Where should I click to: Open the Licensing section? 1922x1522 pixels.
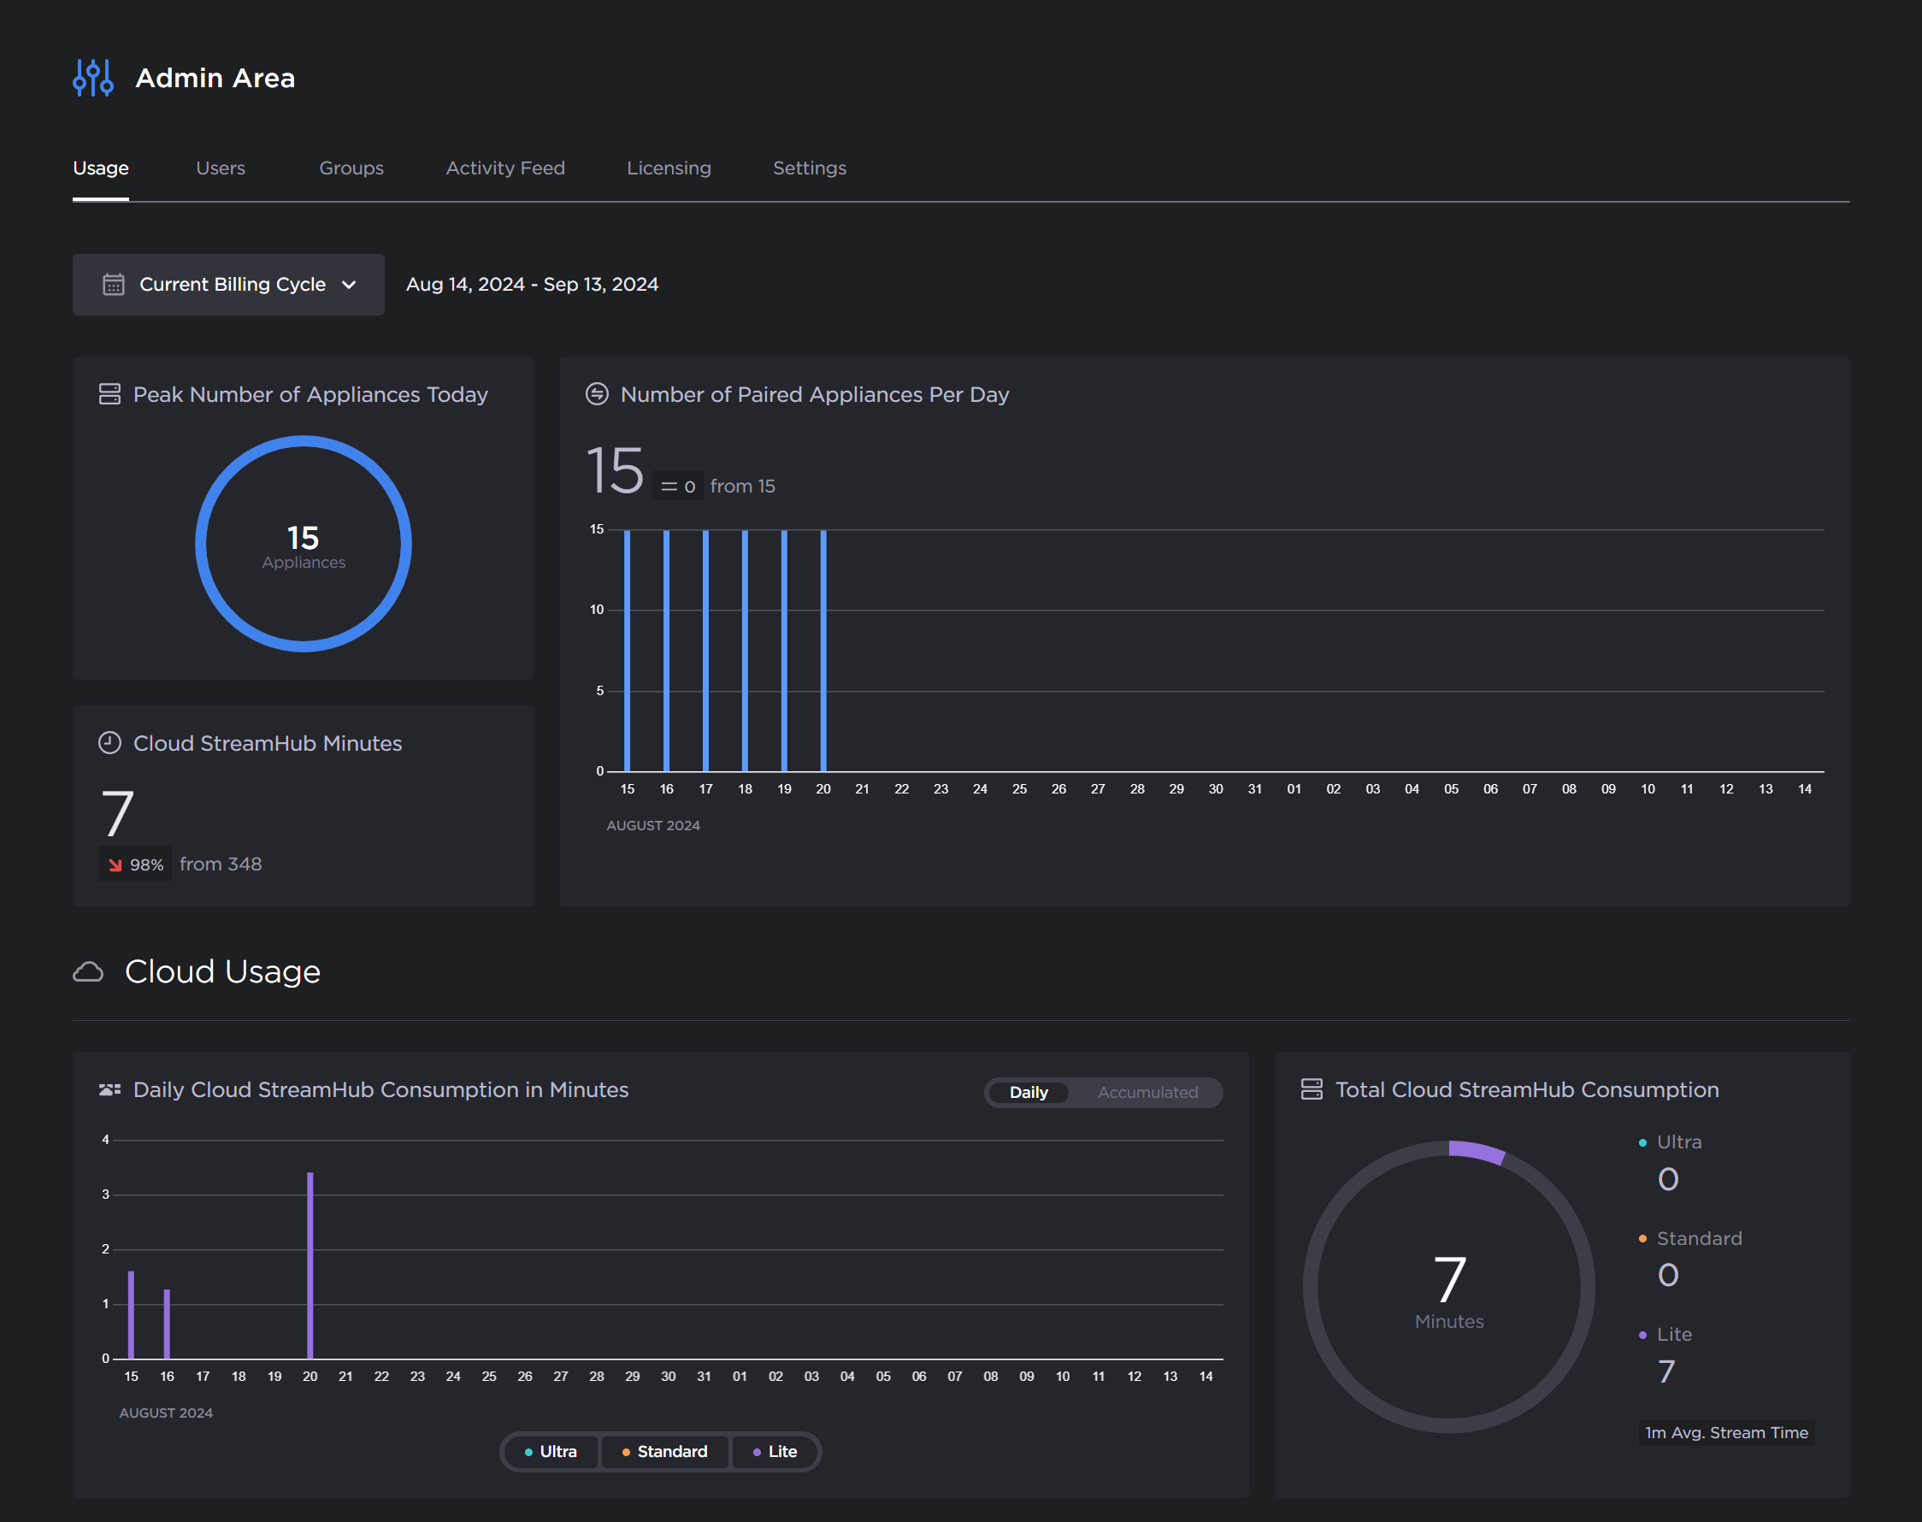668,168
